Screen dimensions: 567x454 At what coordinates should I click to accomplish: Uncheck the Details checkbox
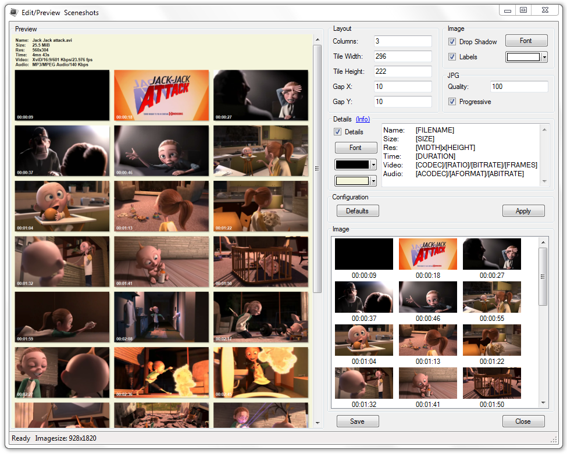337,132
